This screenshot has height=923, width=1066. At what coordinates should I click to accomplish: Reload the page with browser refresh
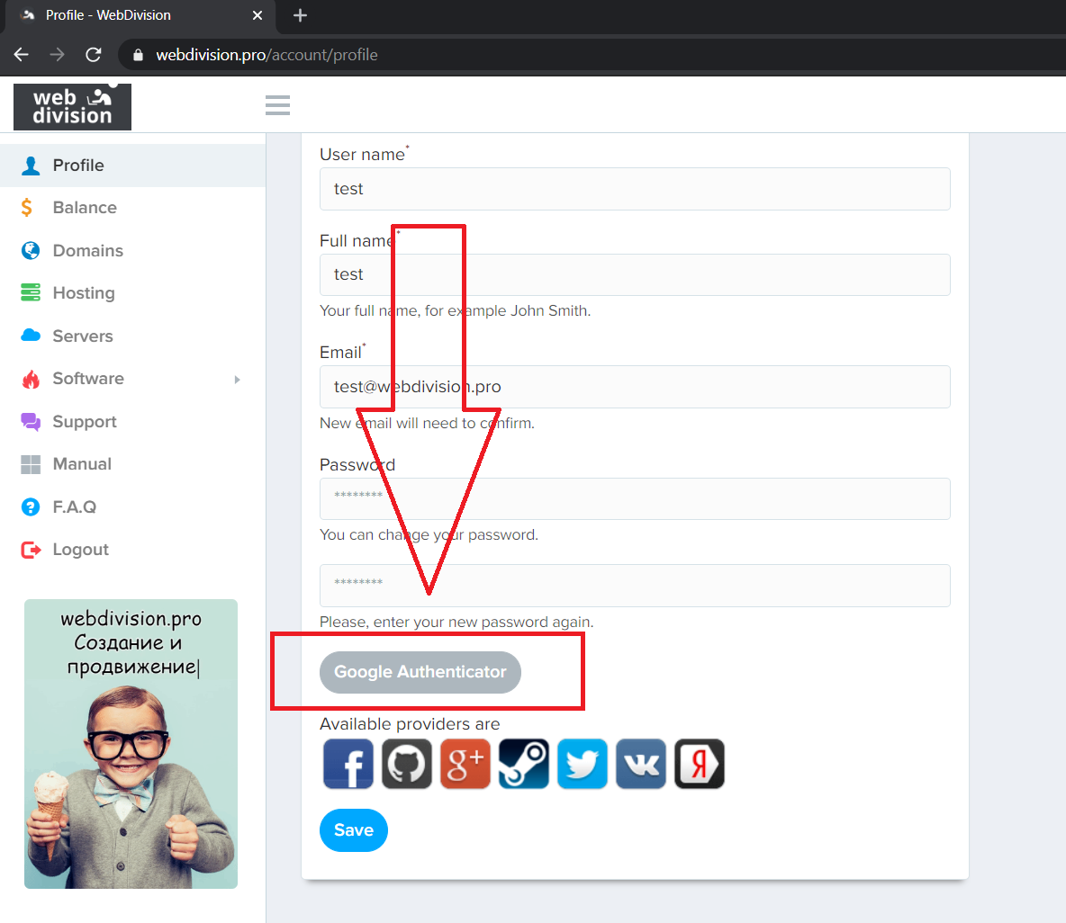pyautogui.click(x=94, y=55)
